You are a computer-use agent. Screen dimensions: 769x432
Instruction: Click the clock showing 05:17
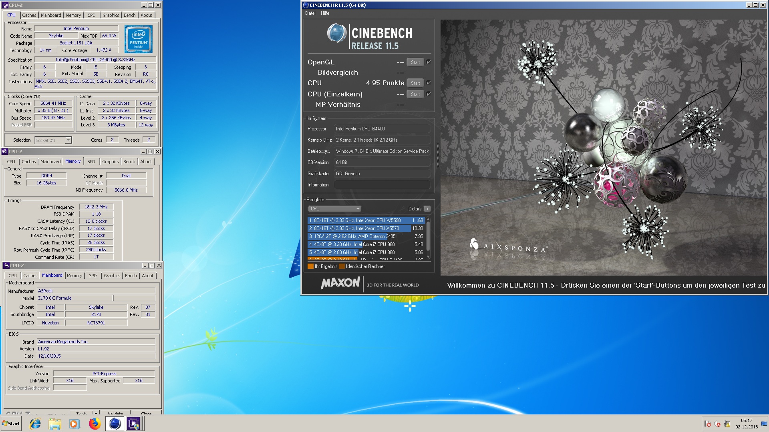click(x=746, y=420)
